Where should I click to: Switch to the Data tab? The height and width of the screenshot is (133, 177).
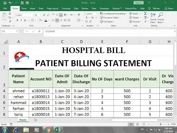click(x=76, y=8)
